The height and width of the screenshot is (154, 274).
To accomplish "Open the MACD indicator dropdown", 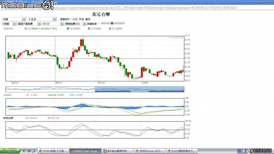I will [53, 24].
